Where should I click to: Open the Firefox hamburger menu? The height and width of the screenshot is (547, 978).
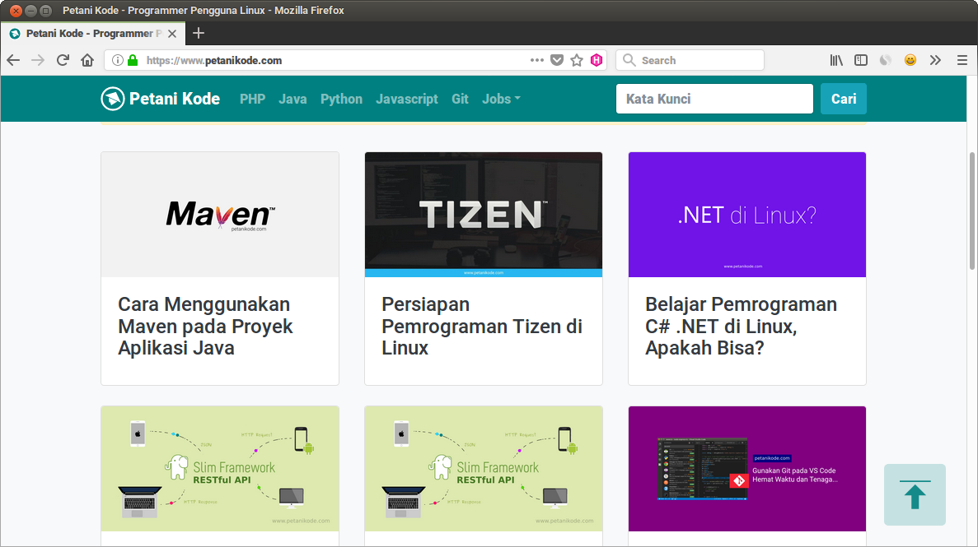(x=962, y=60)
